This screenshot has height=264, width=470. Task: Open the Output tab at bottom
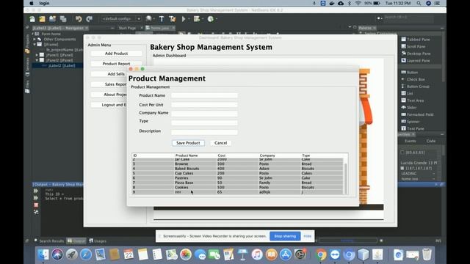point(76,241)
